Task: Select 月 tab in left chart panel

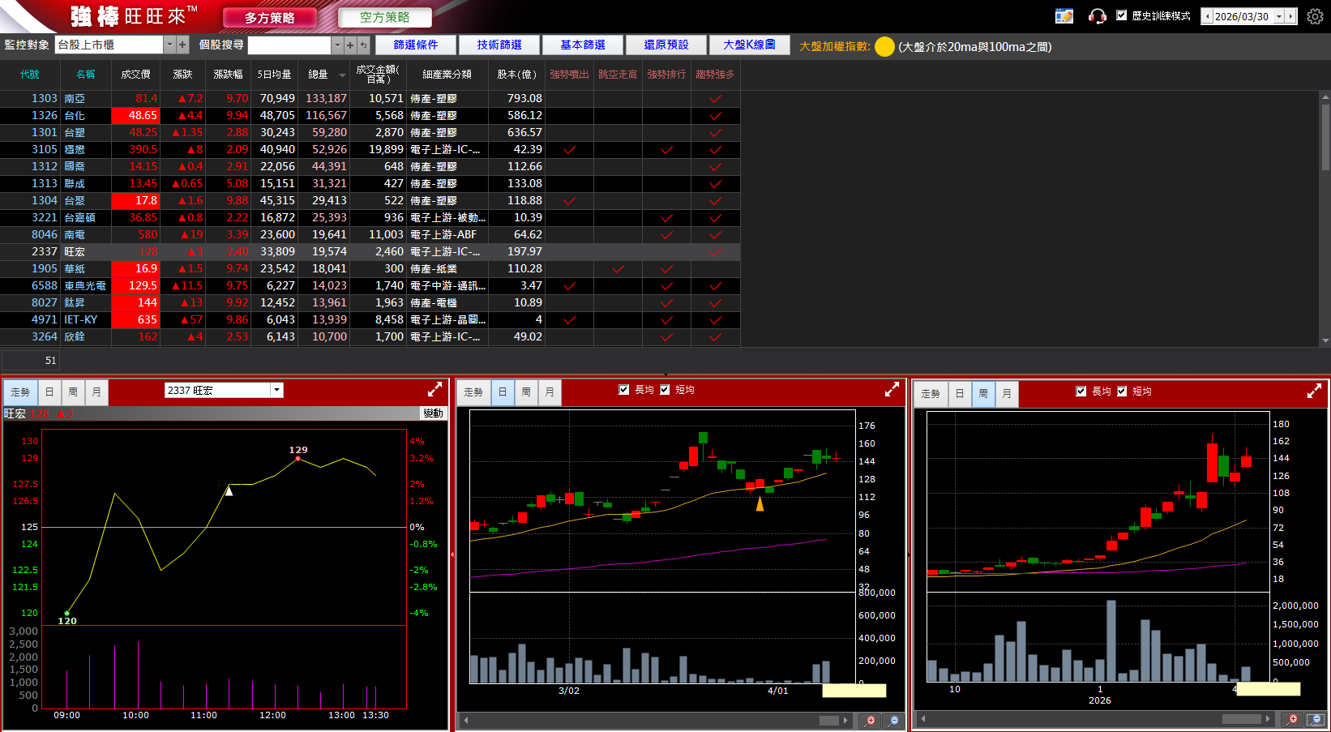Action: (96, 392)
